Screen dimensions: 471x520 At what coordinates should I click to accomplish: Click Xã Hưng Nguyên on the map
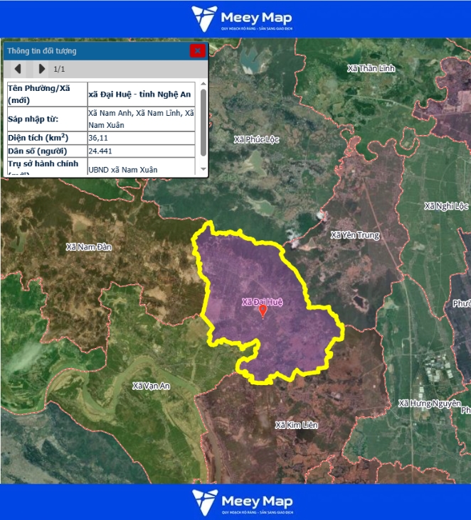click(429, 403)
